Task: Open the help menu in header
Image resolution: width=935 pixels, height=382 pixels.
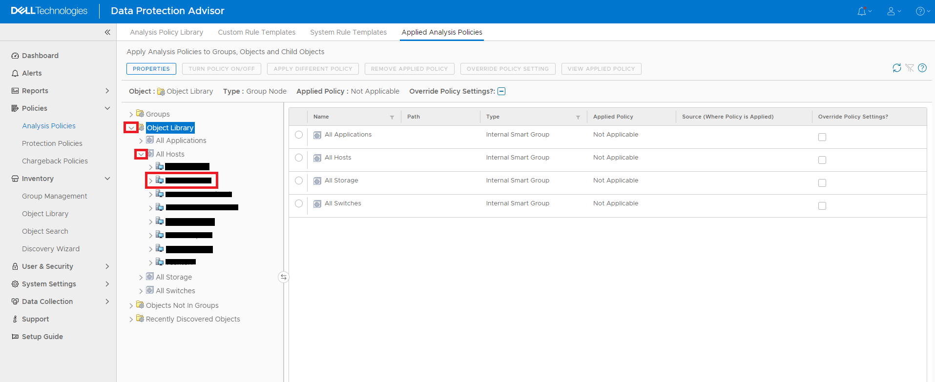Action: coord(923,11)
